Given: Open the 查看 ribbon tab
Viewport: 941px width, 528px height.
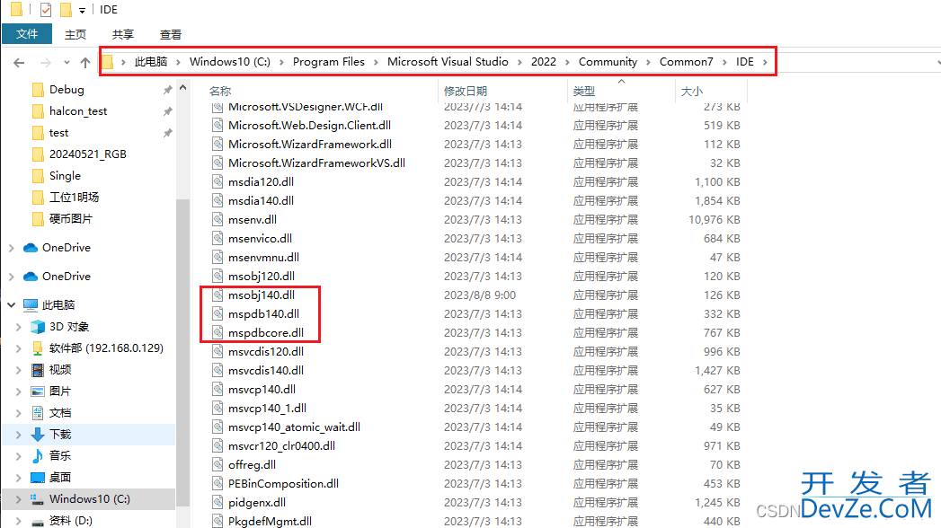Looking at the screenshot, I should click(171, 35).
